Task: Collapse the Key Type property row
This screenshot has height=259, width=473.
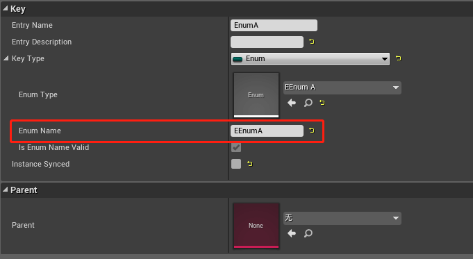Action: coord(6,58)
